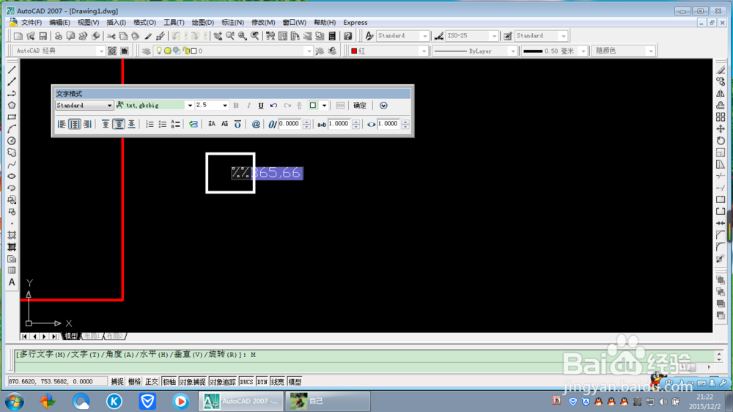Toggle 极轴 polar tracking in status bar
This screenshot has height=412, width=733.
click(x=169, y=382)
